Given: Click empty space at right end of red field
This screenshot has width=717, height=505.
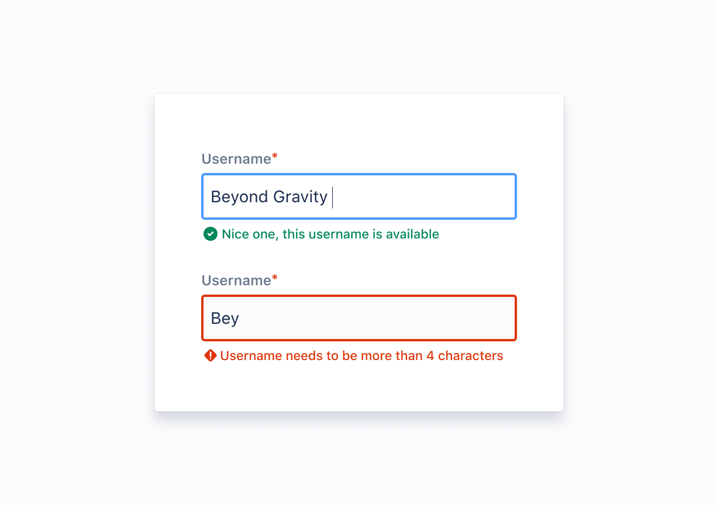Looking at the screenshot, I should 491,318.
